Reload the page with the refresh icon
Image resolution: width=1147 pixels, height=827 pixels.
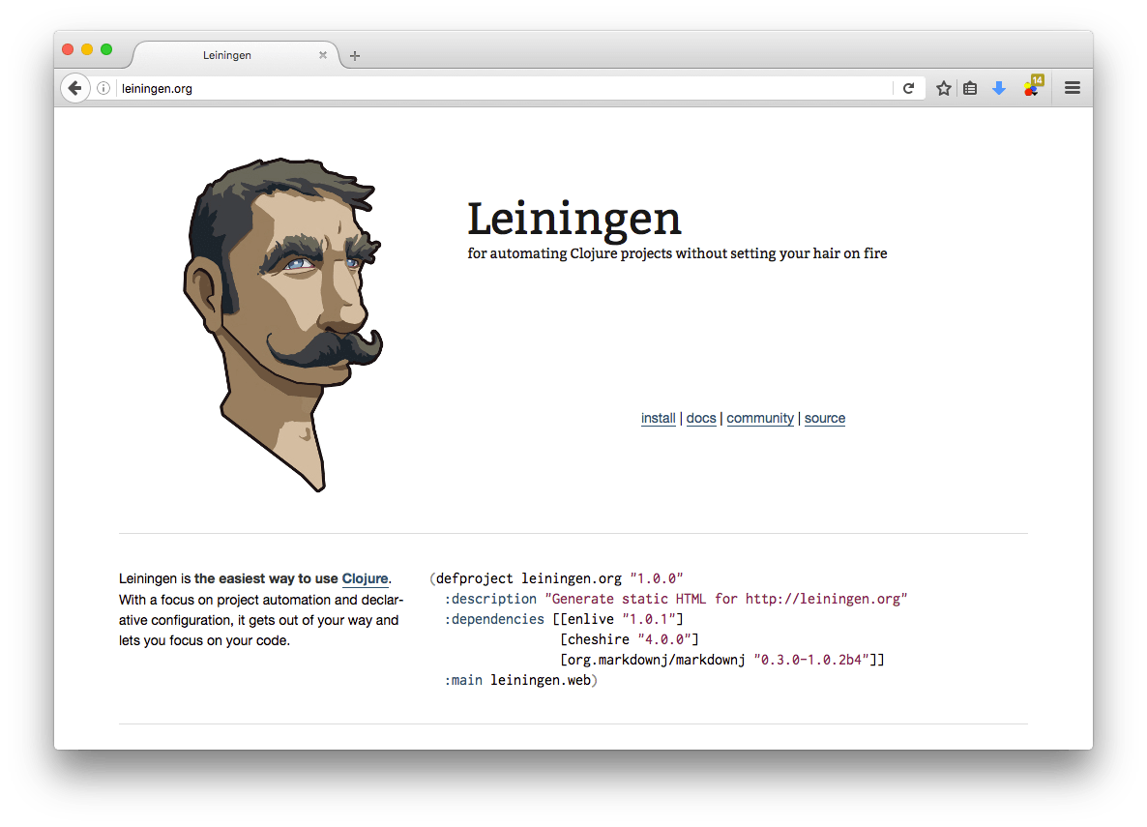tap(908, 89)
